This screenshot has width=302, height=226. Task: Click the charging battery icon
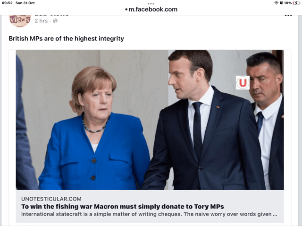click(296, 3)
